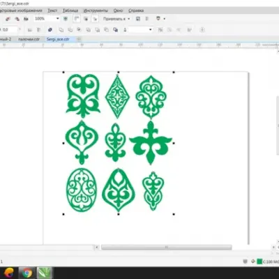This screenshot has height=279, width=279.
Task: Click the Options icon in the standard toolbar
Action: click(147, 19)
